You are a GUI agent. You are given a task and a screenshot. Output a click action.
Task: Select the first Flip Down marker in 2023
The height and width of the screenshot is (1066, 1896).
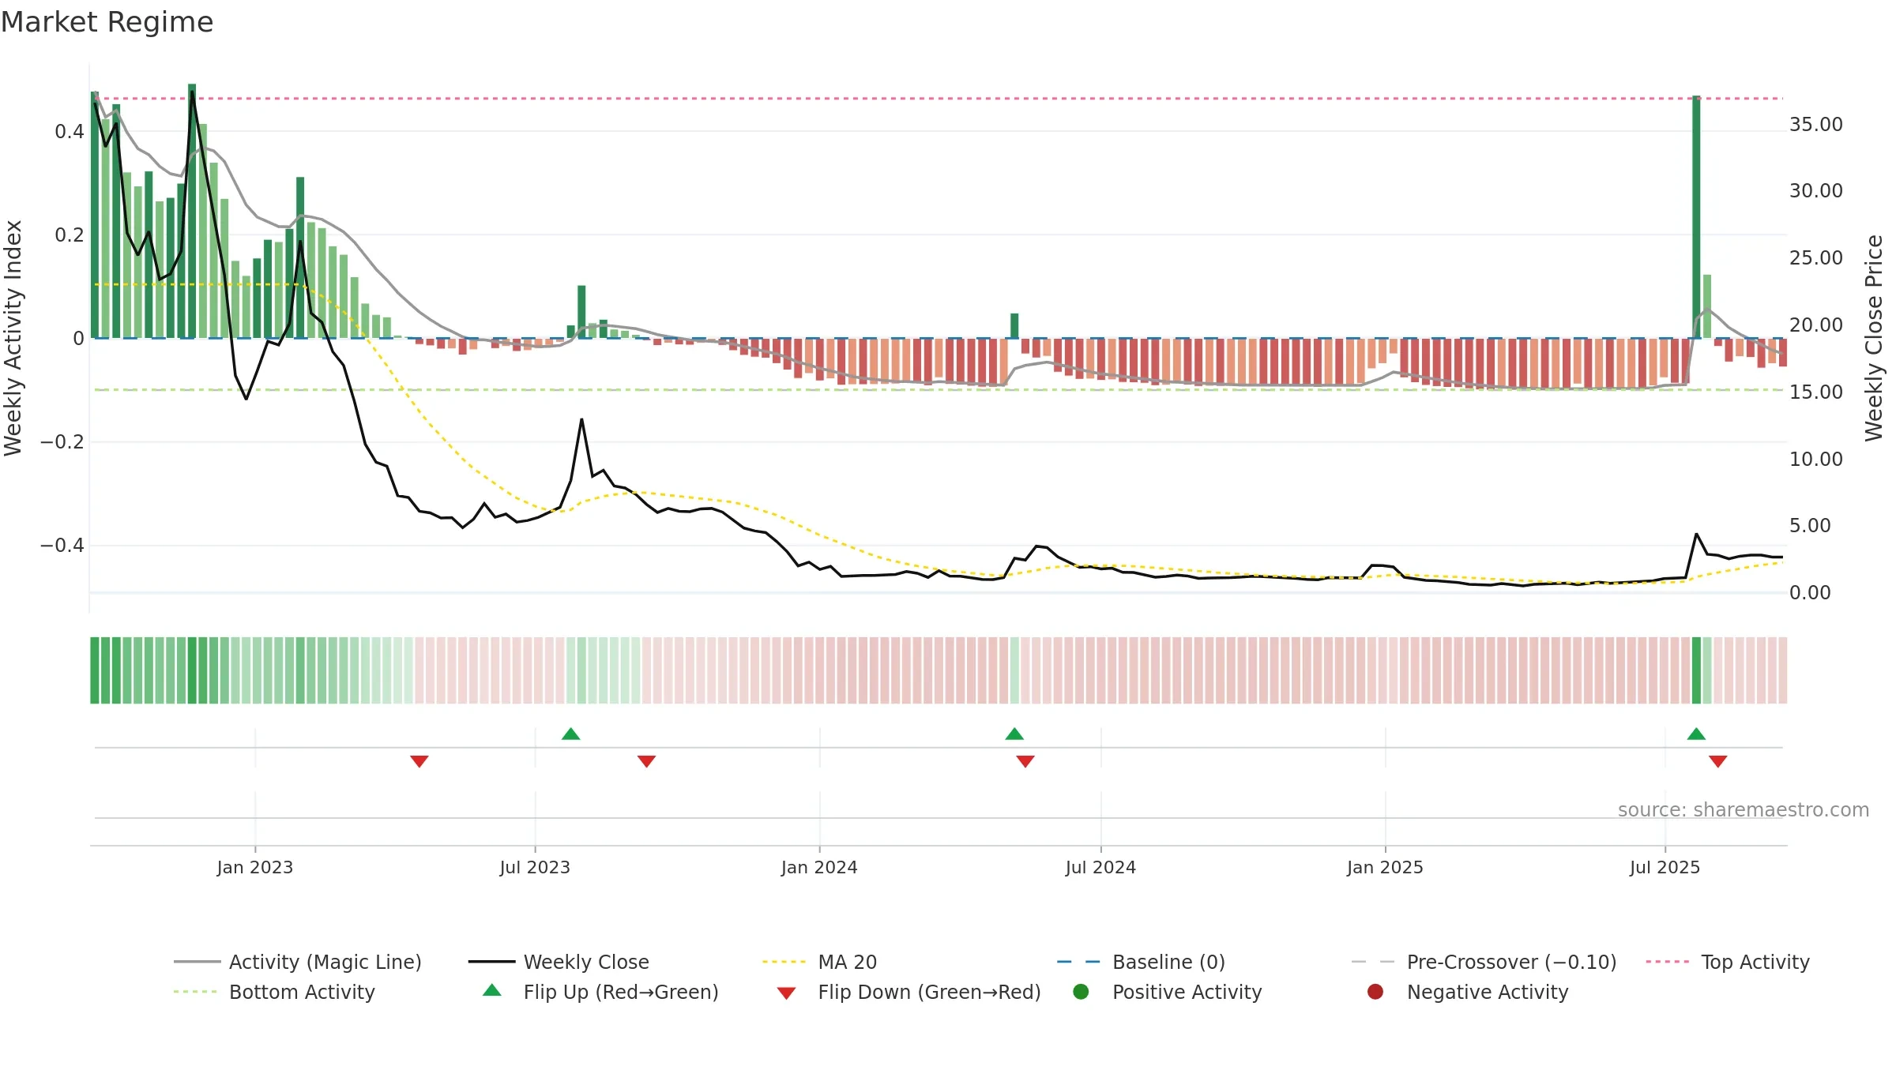tap(419, 761)
